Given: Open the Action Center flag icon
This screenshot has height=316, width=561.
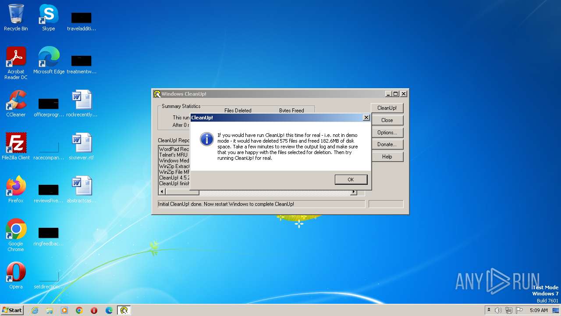Looking at the screenshot, I should pyautogui.click(x=519, y=310).
